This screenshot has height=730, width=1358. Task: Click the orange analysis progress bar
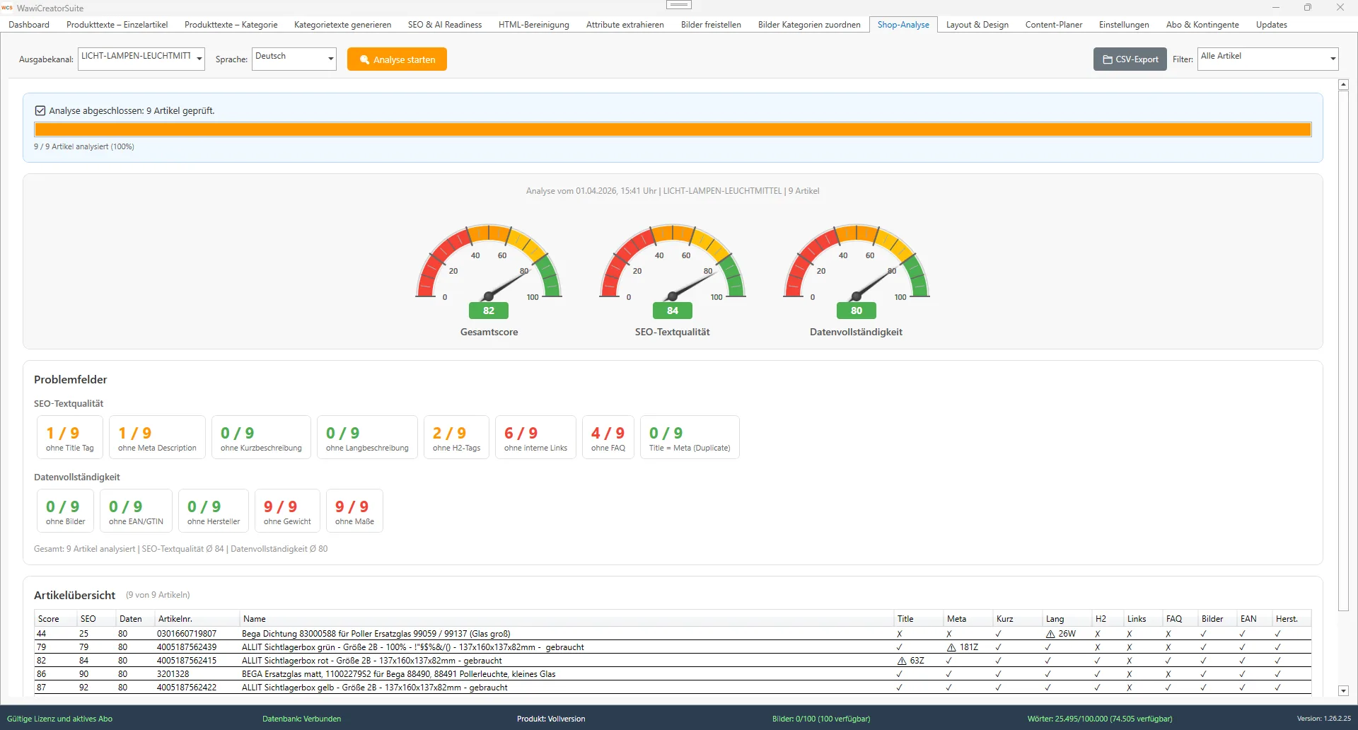672,129
